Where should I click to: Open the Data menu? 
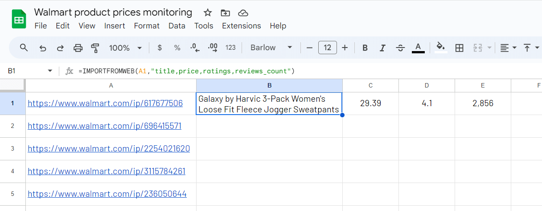click(177, 26)
